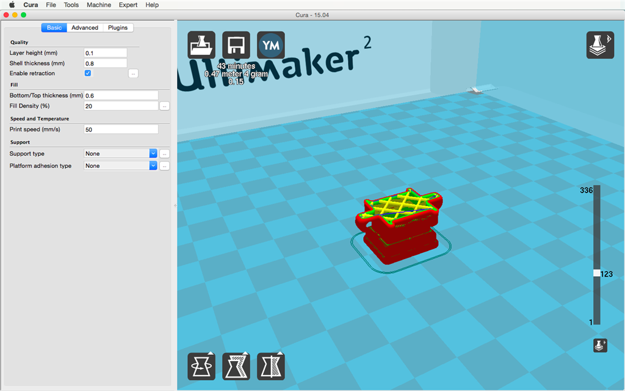
Task: Open the Platform adhesion type dropdown
Action: [120, 166]
